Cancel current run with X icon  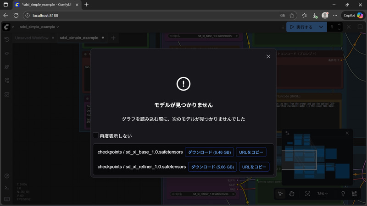point(349,27)
